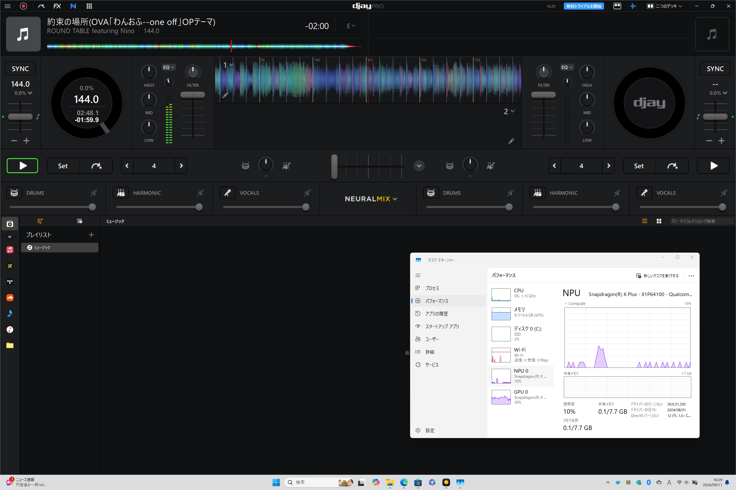The width and height of the screenshot is (736, 490).
Task: Mute the right deck DRUMS stem
Action: point(510,193)
